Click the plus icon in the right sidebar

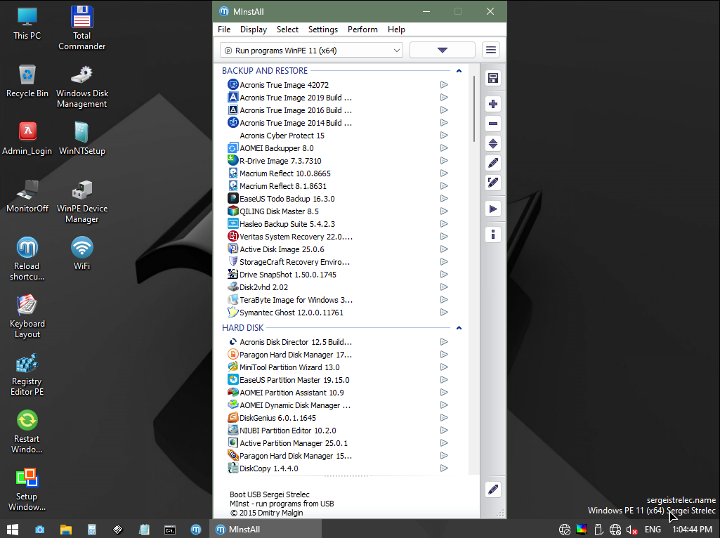(493, 104)
